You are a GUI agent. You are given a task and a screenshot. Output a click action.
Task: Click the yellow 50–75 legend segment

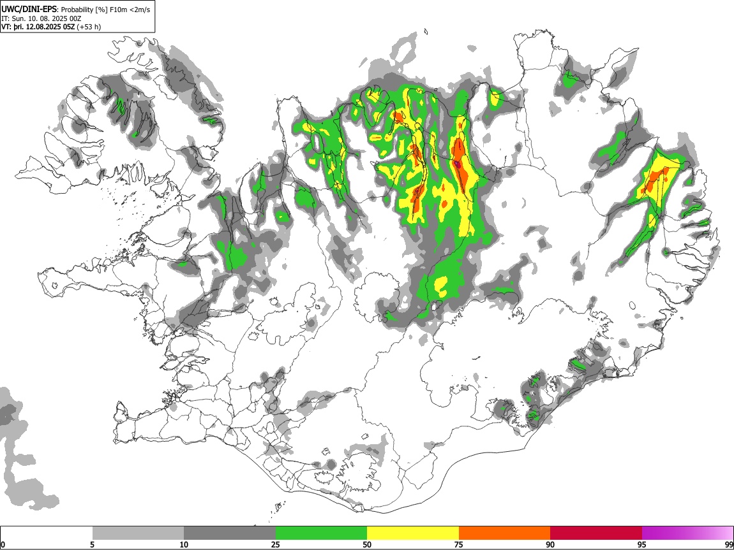413,533
